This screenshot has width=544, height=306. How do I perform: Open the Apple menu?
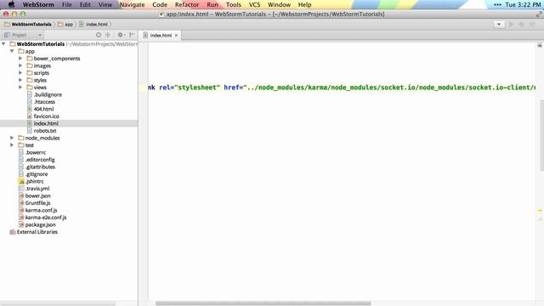tap(11, 4)
